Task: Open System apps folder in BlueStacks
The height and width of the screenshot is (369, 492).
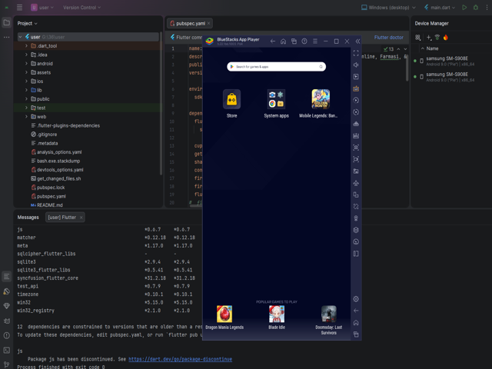Action: click(276, 99)
